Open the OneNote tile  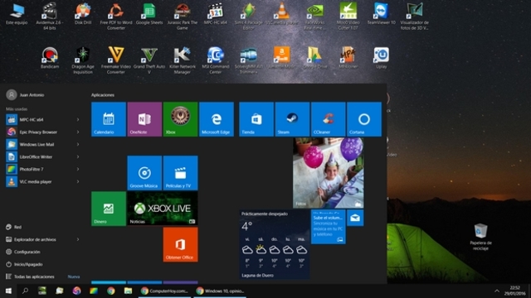(144, 119)
